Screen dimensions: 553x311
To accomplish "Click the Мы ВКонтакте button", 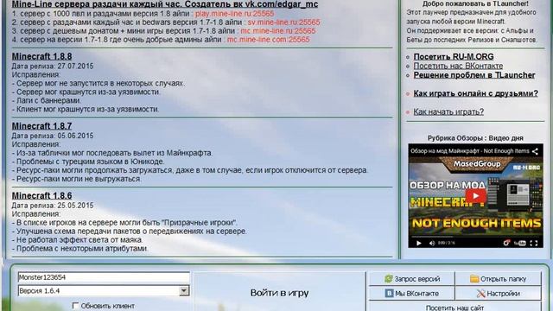I will [412, 294].
